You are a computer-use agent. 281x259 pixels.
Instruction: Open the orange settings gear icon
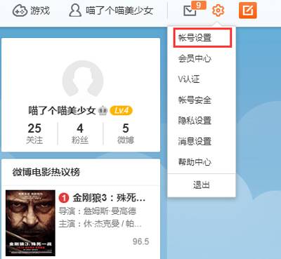click(x=218, y=11)
